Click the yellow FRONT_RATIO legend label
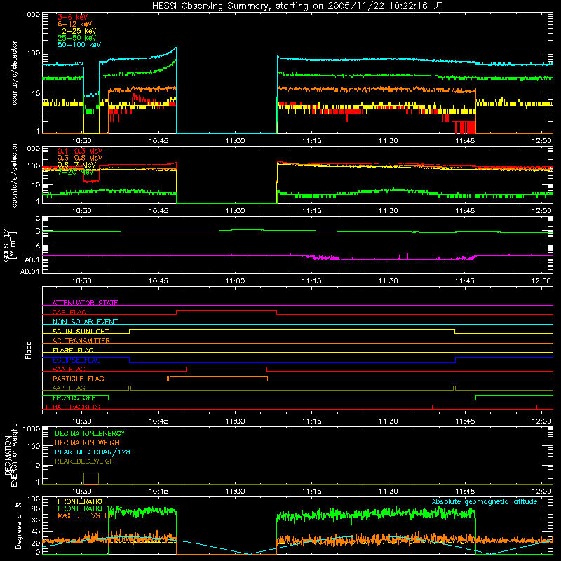561x561 pixels. (x=80, y=501)
